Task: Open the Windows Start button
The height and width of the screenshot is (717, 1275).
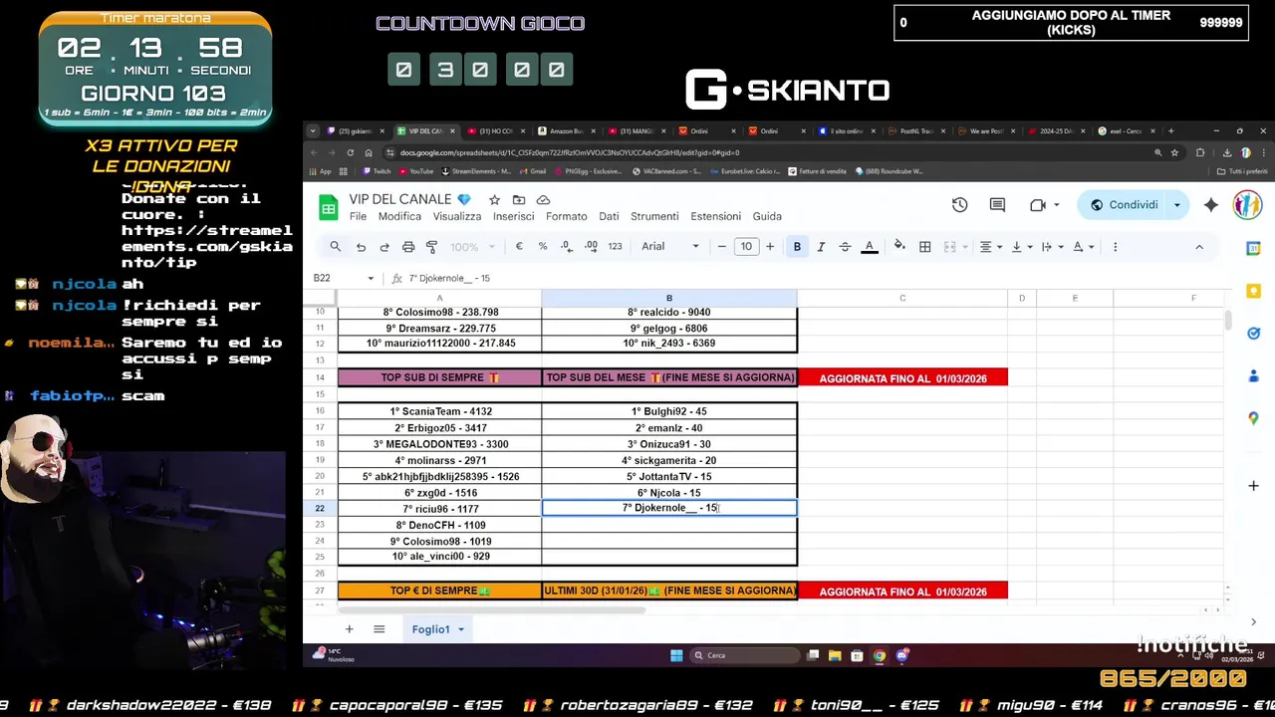Action: point(676,655)
